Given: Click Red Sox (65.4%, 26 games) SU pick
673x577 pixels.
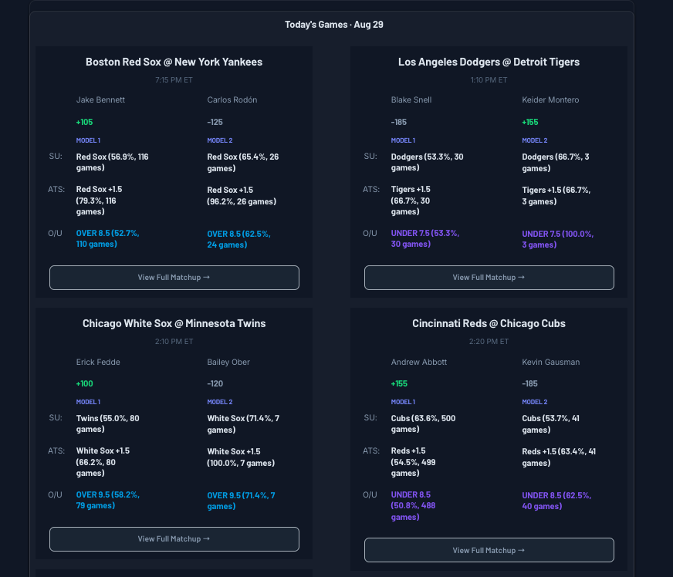Looking at the screenshot, I should click(x=243, y=163).
